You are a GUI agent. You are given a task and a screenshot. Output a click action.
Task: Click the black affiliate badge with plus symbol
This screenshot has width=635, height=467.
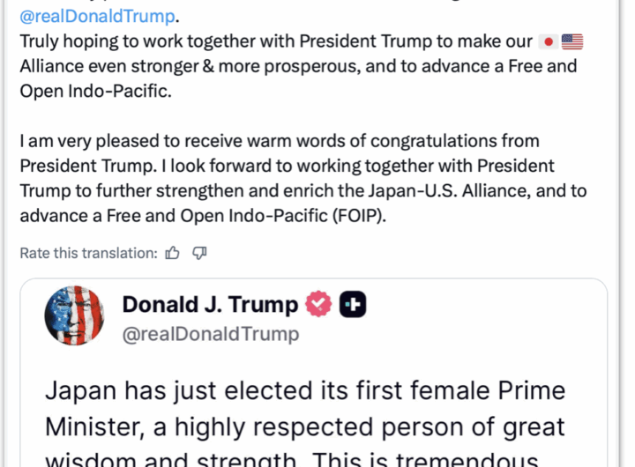pyautogui.click(x=353, y=304)
